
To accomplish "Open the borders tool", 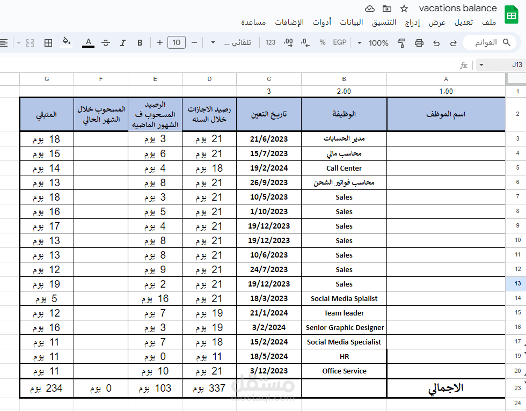I will click(x=48, y=43).
